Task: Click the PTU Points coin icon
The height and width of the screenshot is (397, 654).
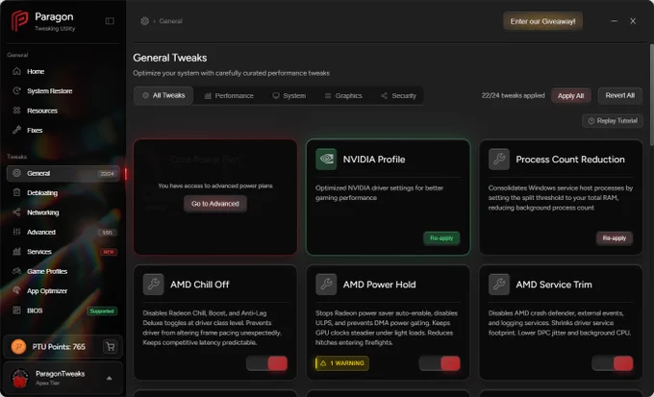Action: pos(18,347)
